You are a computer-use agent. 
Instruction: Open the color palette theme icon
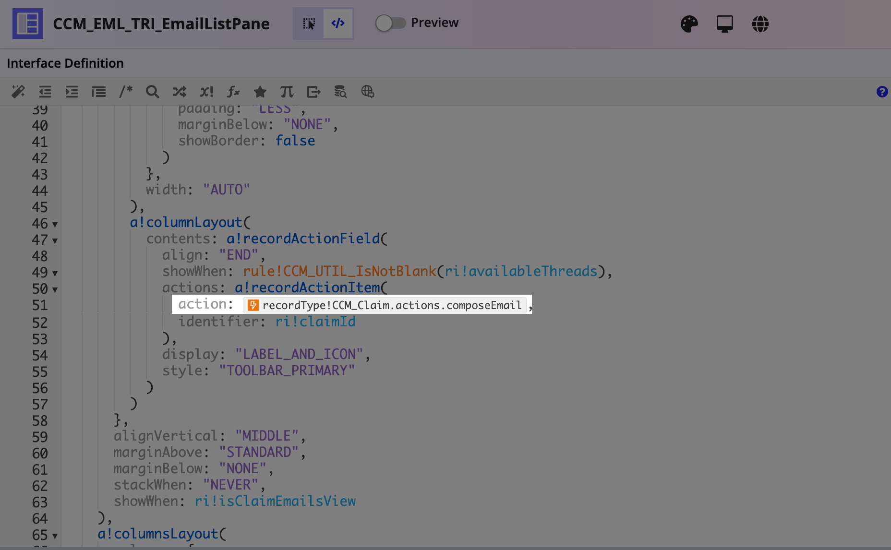(x=689, y=24)
